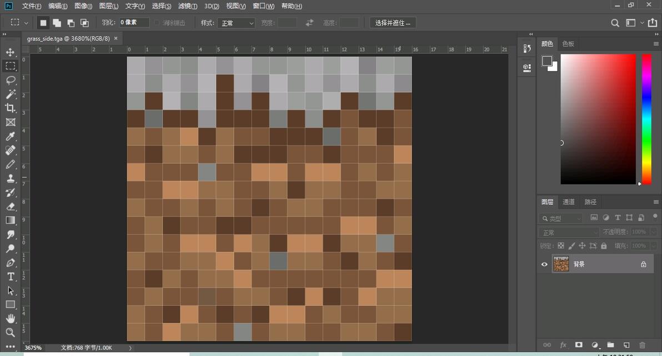The height and width of the screenshot is (356, 662).
Task: Close the grass_side.tga document tab
Action: (116, 38)
